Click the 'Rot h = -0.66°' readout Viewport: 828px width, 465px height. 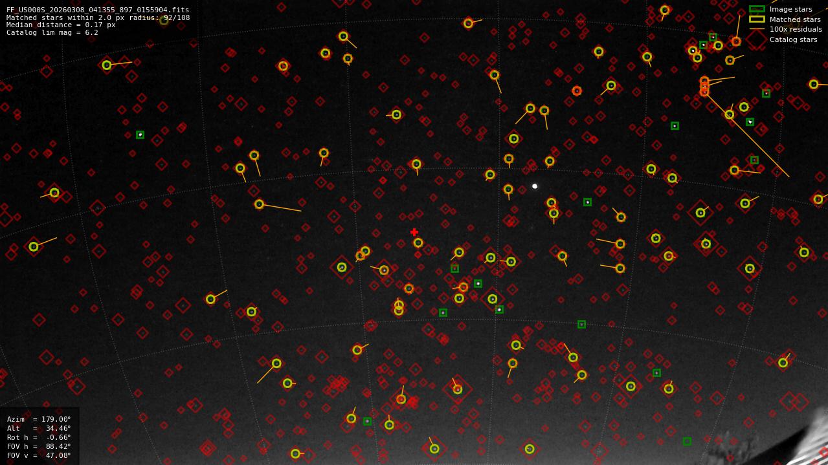pyautogui.click(x=39, y=437)
